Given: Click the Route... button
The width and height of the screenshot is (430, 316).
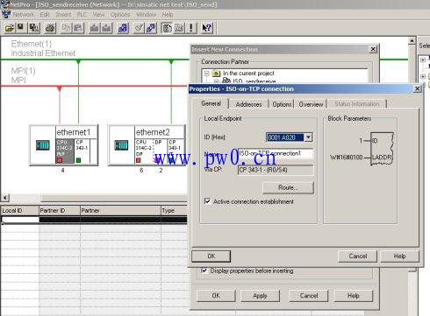Looking at the screenshot, I should coord(288,187).
